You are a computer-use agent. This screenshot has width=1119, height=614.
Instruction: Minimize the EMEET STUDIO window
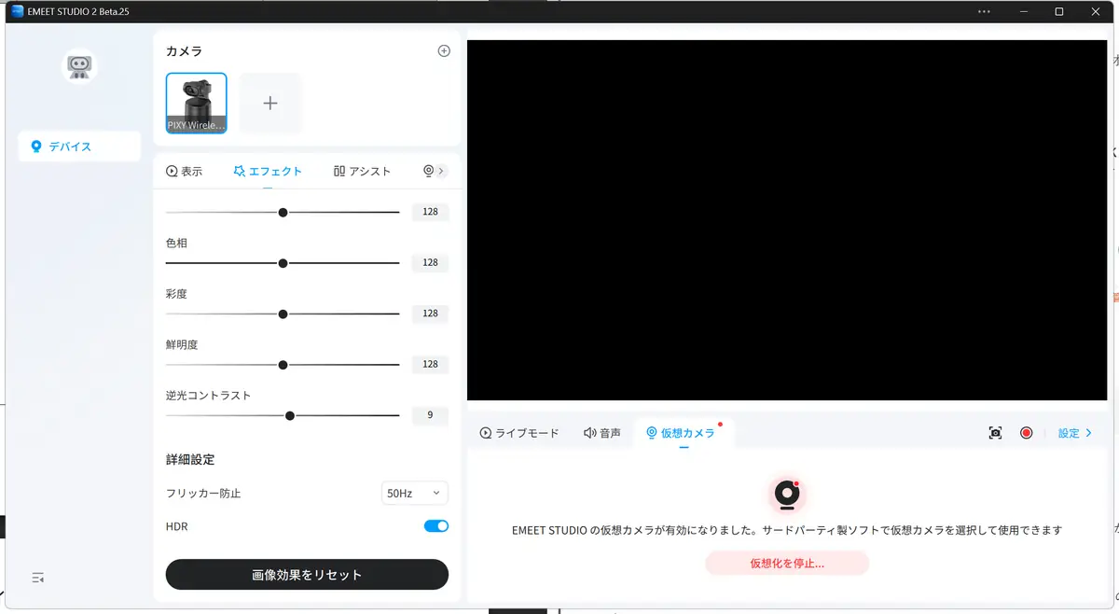tap(1022, 11)
